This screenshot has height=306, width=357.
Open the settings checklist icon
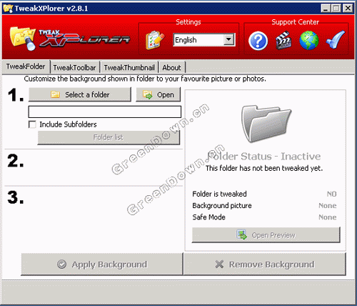[x=155, y=40]
